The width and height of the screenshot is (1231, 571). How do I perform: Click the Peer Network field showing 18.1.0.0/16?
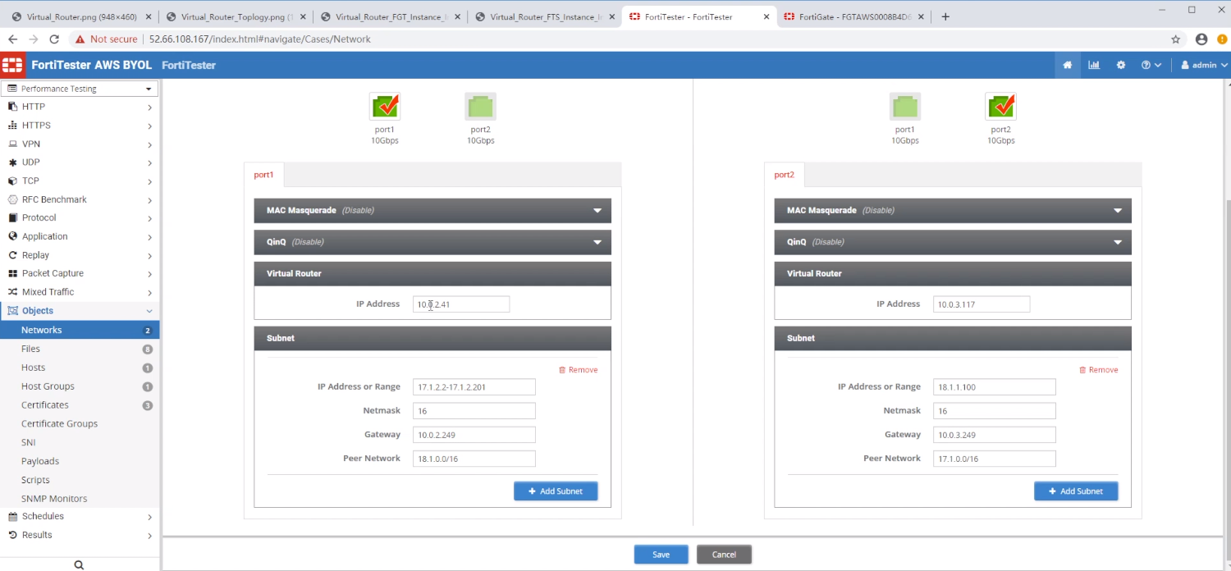tap(474, 458)
